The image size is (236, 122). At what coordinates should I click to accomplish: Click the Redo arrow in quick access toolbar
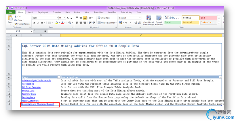tap(21, 8)
